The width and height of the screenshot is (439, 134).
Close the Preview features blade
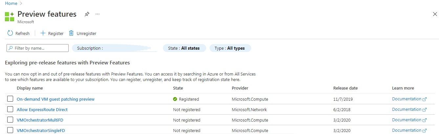tap(435, 14)
